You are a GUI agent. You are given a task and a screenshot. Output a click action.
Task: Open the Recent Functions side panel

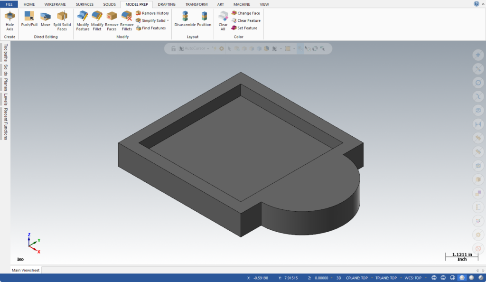[x=5, y=123]
